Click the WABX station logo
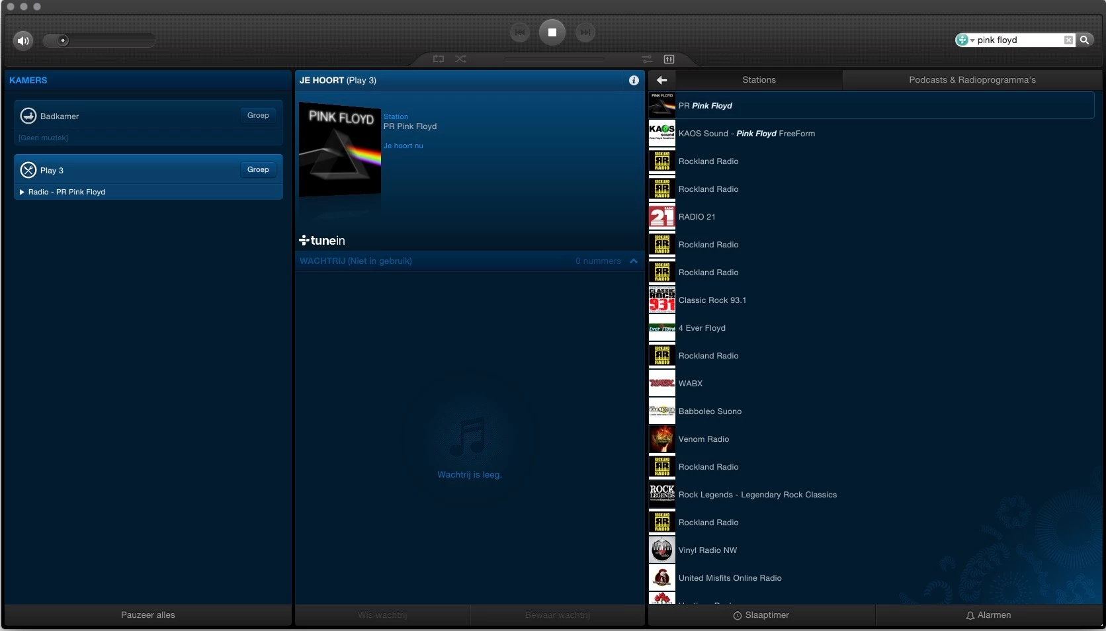Image resolution: width=1106 pixels, height=631 pixels. click(x=662, y=384)
